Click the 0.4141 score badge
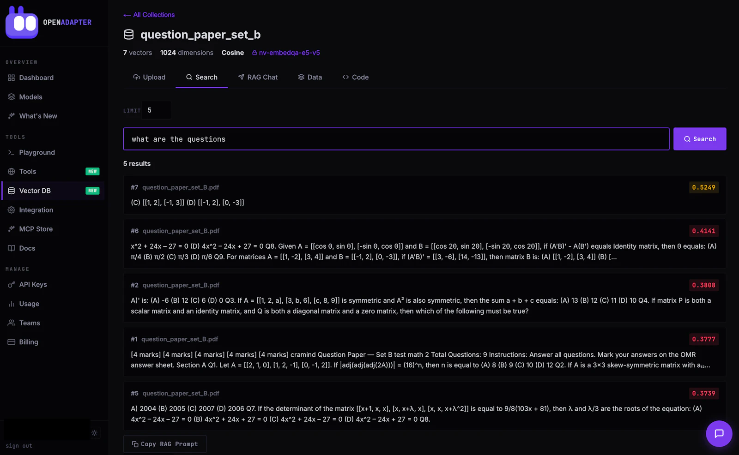Viewport: 739px width, 455px height. point(703,231)
